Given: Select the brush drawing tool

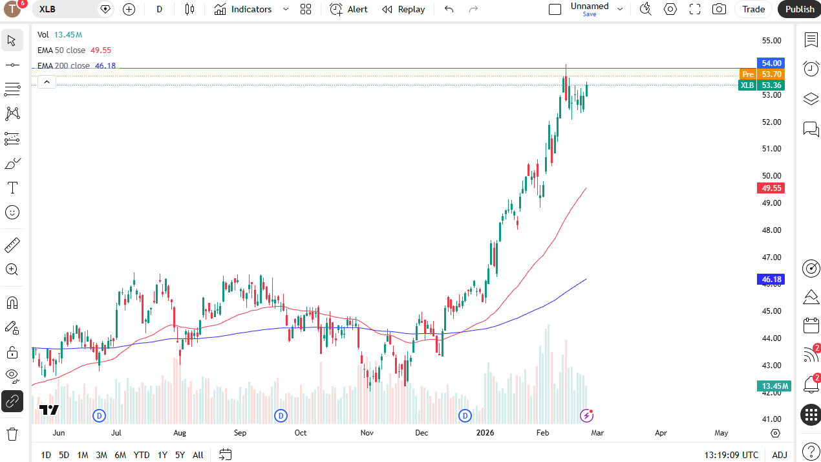Looking at the screenshot, I should pyautogui.click(x=12, y=163).
